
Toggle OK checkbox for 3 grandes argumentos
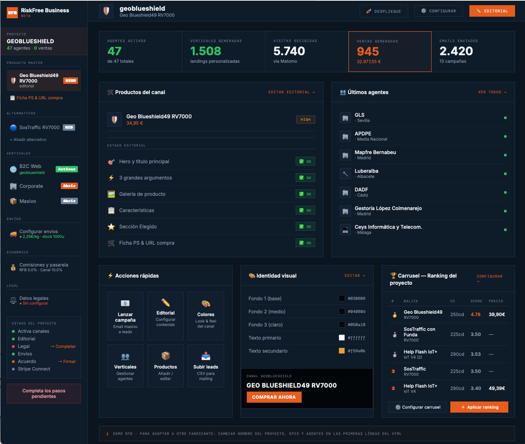coord(305,178)
